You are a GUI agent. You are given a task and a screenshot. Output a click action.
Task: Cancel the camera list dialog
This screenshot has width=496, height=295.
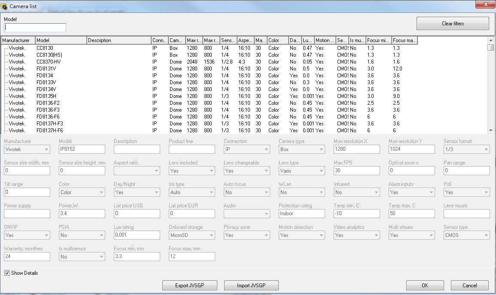pyautogui.click(x=469, y=286)
